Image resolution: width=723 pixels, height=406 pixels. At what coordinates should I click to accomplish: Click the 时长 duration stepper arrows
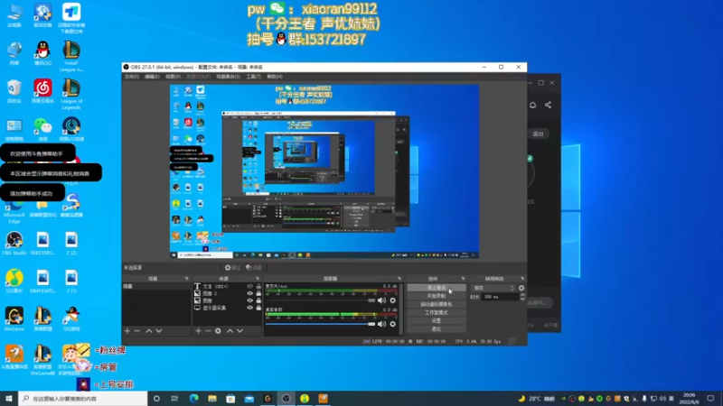[x=522, y=297]
